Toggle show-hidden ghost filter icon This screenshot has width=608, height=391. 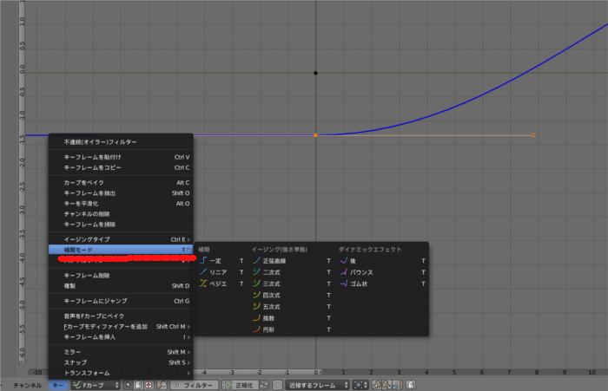[x=138, y=385]
